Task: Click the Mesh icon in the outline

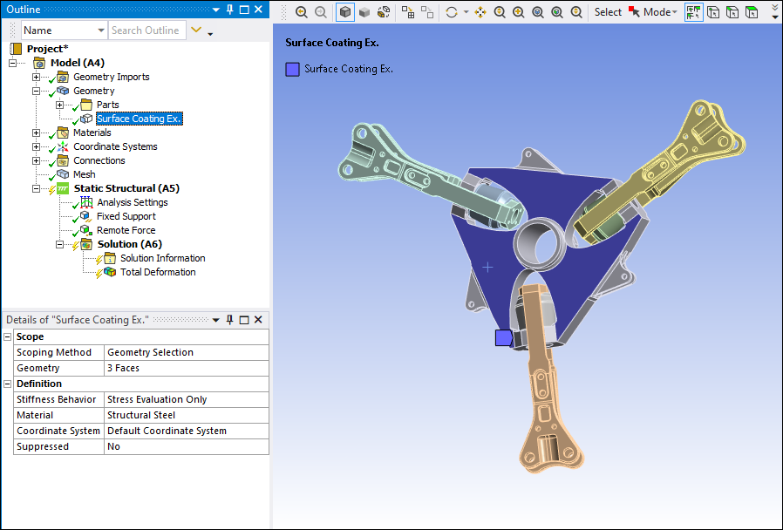Action: tap(63, 174)
